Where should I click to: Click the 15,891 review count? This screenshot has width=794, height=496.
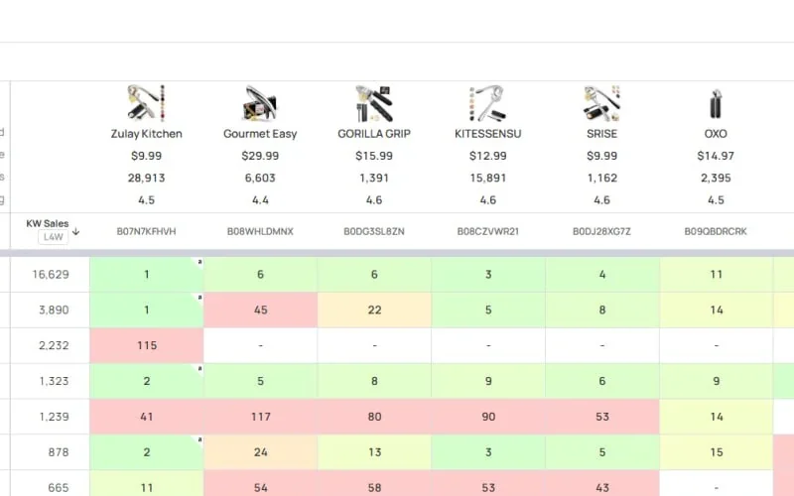pyautogui.click(x=488, y=179)
